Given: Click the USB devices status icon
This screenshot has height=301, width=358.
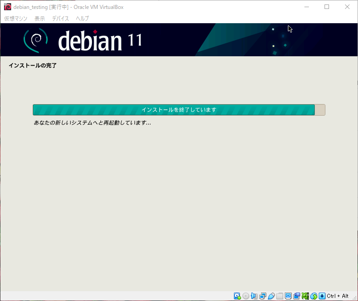Looking at the screenshot, I should click(x=271, y=296).
